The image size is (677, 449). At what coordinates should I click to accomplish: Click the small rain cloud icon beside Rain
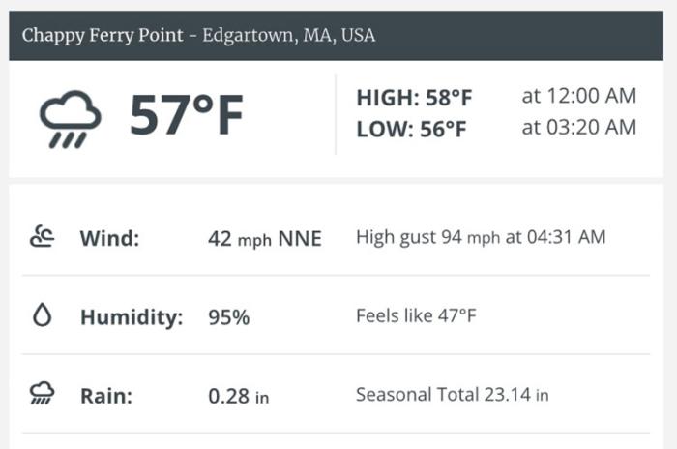coord(42,393)
